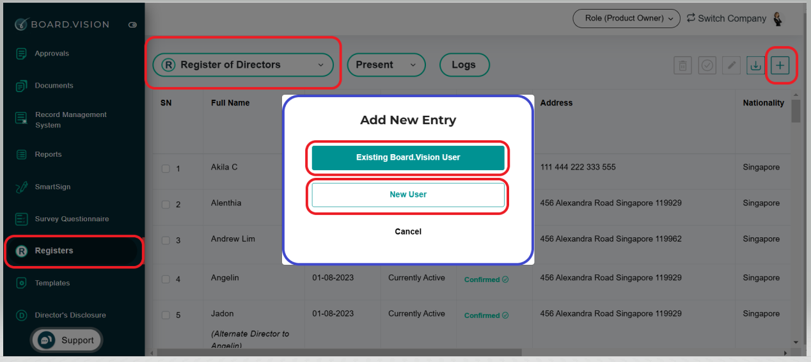Viewport: 811px width, 362px height.
Task: Click the name Andrew Lim
Action: point(233,239)
